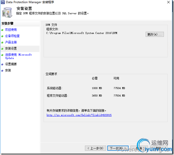Viewport: 174px width, 155px height.
Task: Click the 程序文件驱动器 label
Action: [x=57, y=96]
